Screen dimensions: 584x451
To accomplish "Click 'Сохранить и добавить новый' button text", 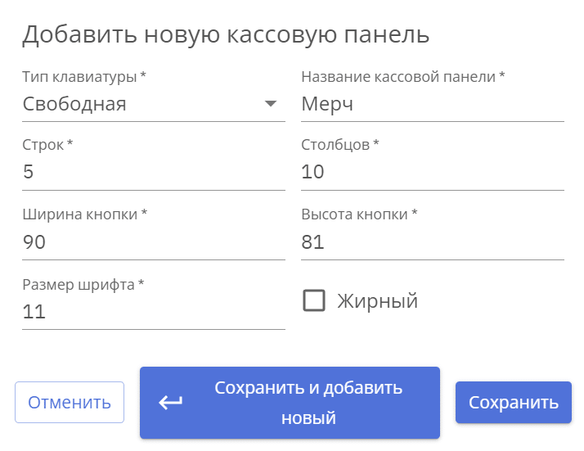I will [308, 403].
